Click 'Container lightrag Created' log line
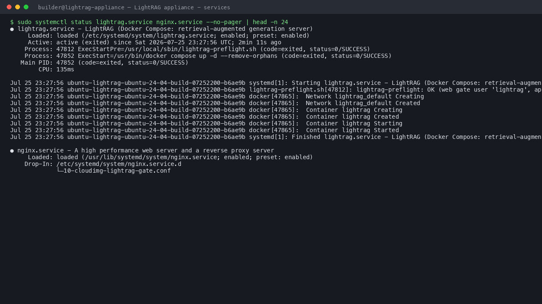 (x=205, y=117)
